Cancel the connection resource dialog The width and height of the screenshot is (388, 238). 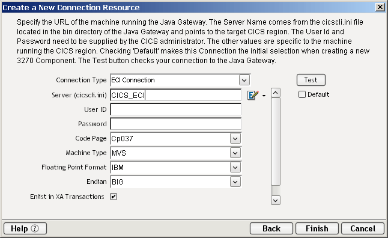[x=363, y=228]
